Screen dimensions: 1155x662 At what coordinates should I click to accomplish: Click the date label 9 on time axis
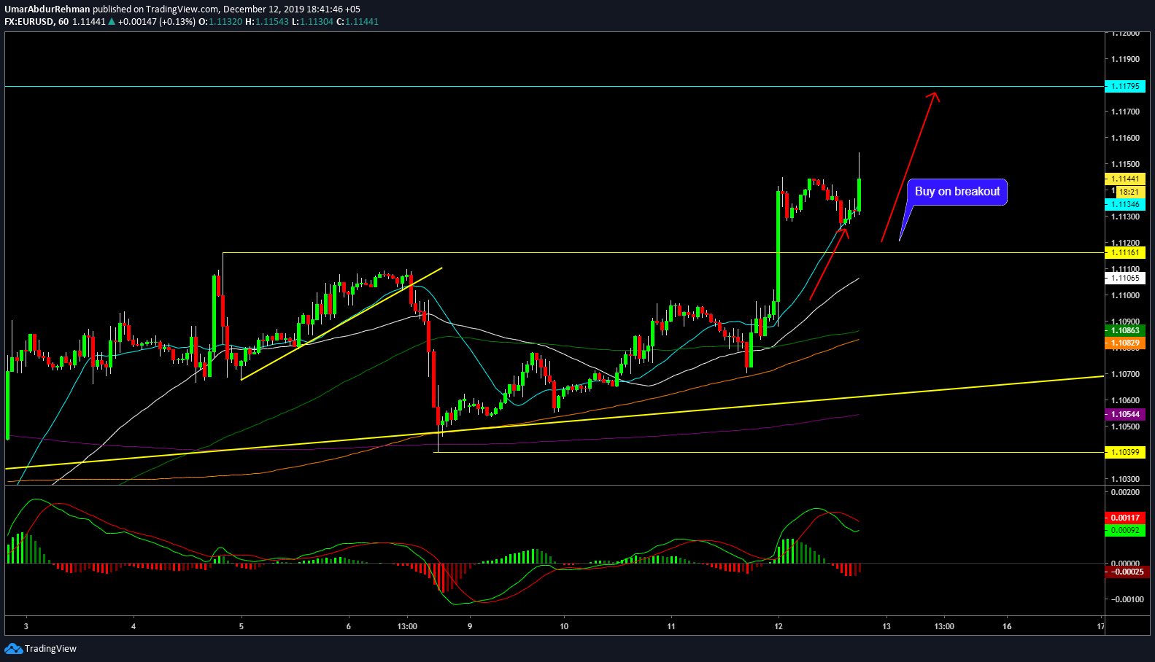(x=470, y=626)
